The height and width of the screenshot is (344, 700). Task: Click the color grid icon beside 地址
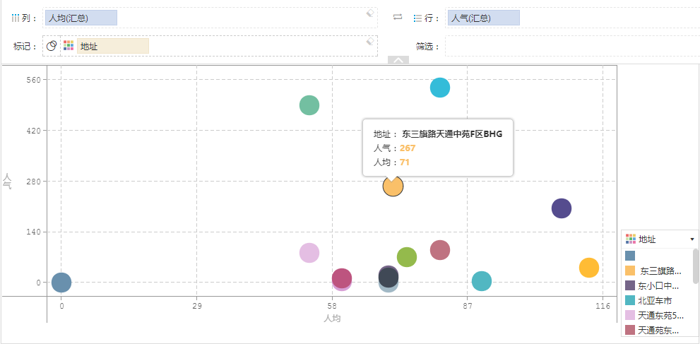[x=69, y=46]
